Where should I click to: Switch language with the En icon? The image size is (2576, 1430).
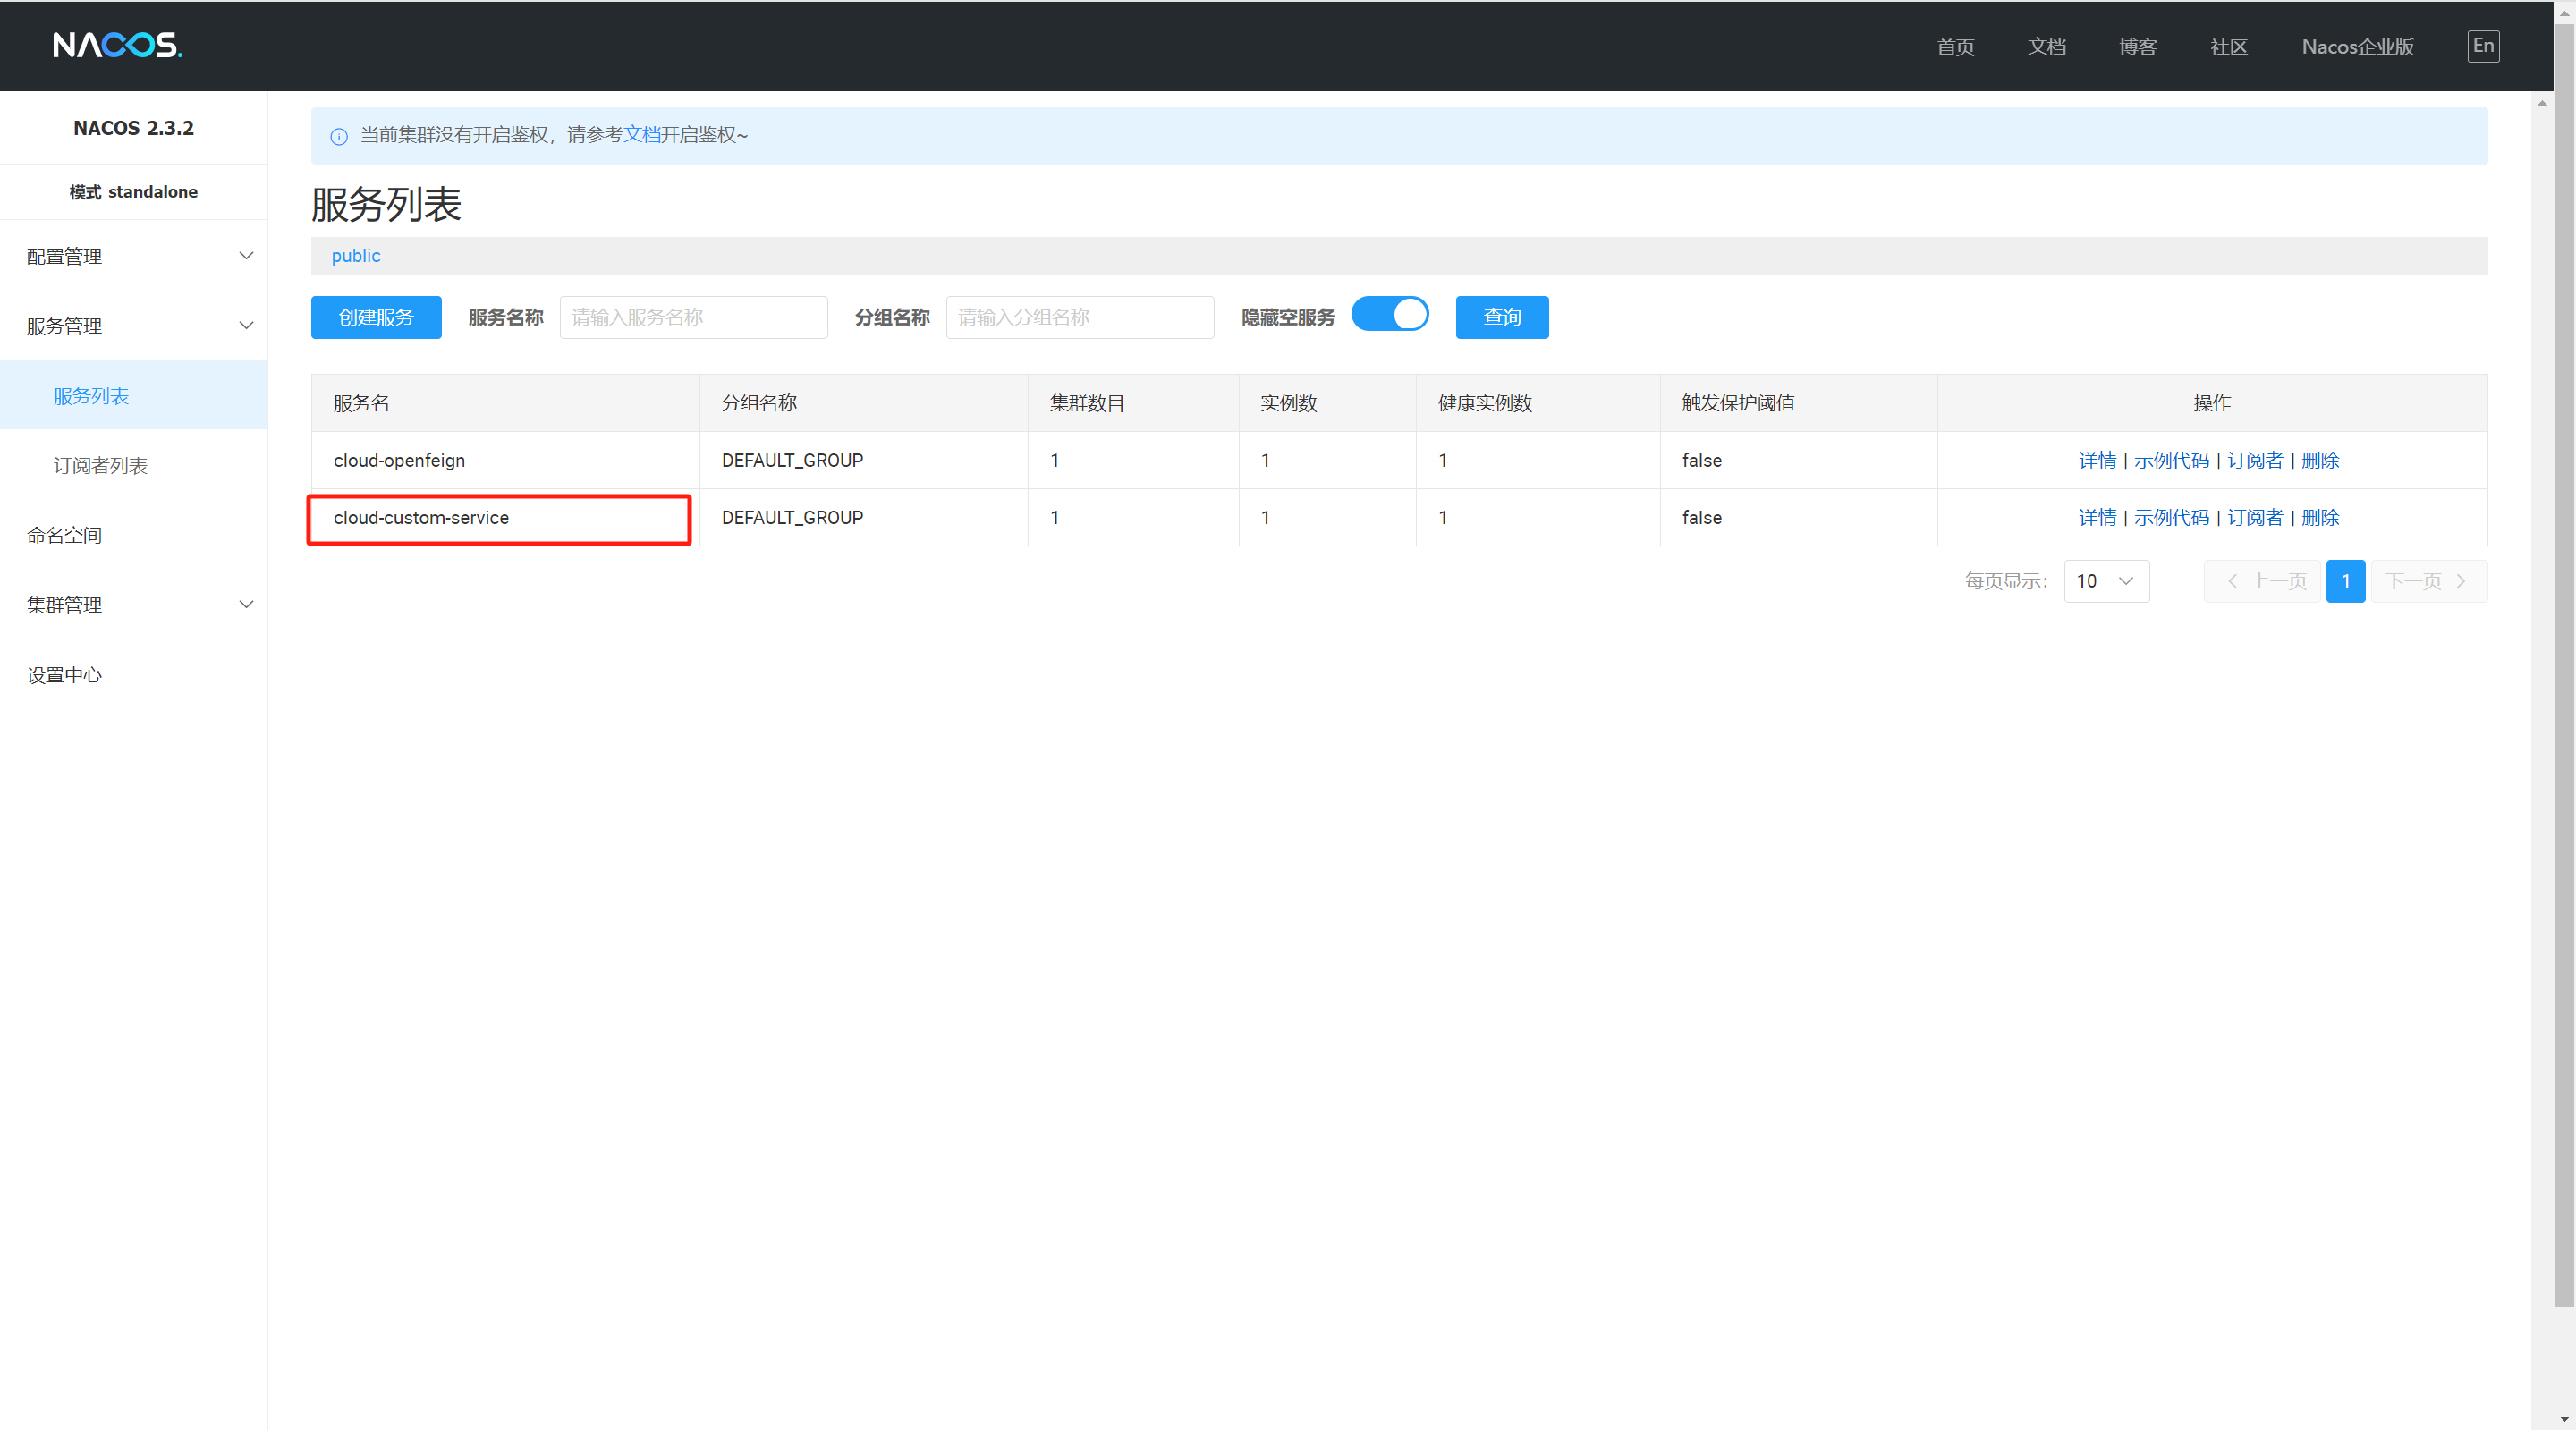click(2482, 46)
